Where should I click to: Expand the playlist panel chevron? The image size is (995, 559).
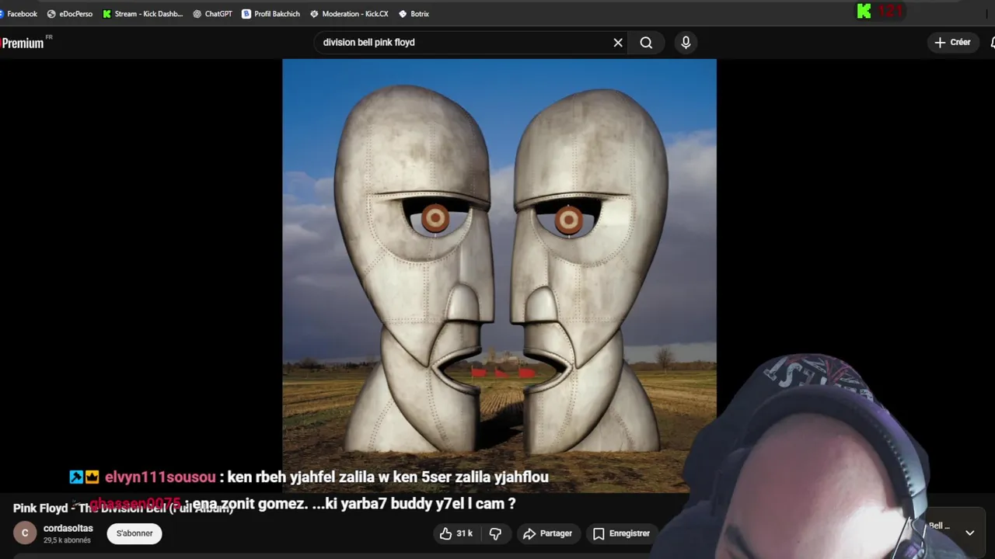[x=969, y=533]
